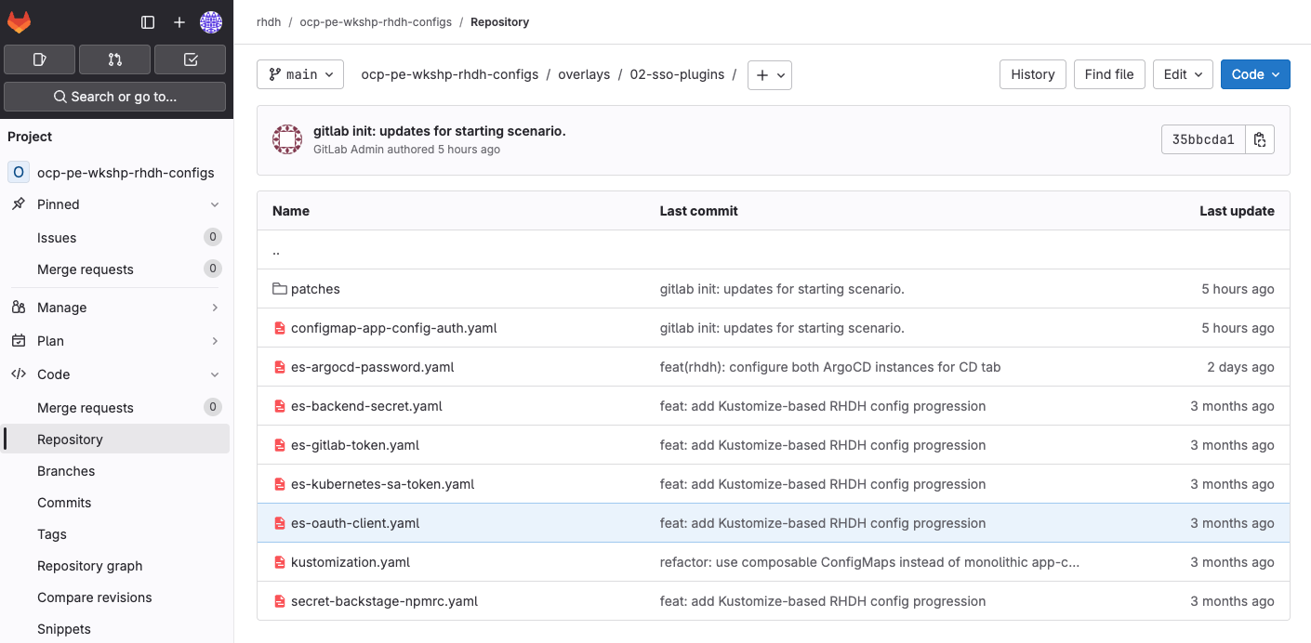Open ocp-pe-wkshp-rhdh-configs project in sidebar

pos(116,172)
